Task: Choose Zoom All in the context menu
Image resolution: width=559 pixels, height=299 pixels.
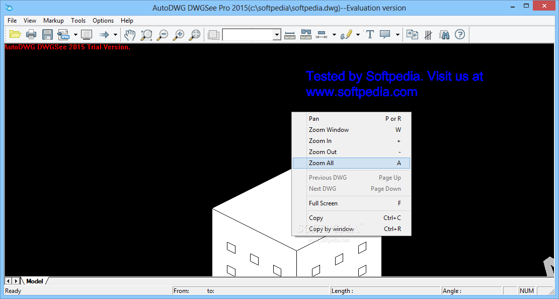Action: pyautogui.click(x=351, y=163)
